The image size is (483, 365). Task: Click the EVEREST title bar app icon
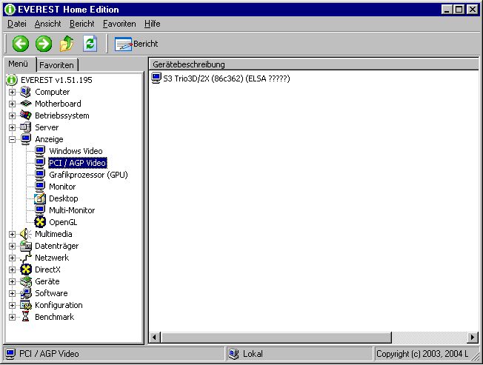click(10, 9)
